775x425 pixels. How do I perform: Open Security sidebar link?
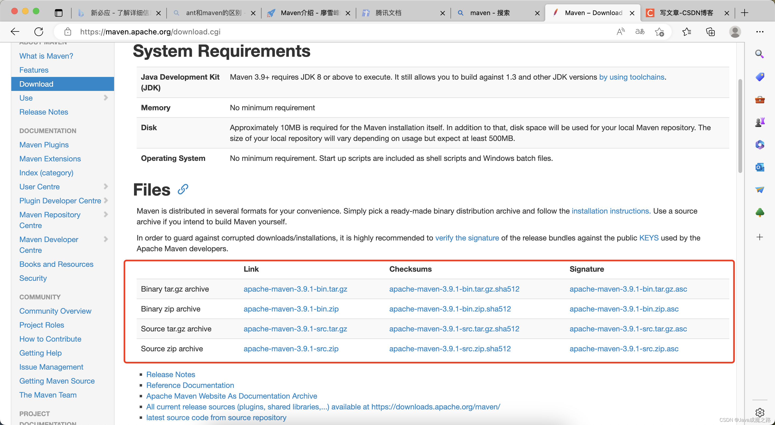33,278
